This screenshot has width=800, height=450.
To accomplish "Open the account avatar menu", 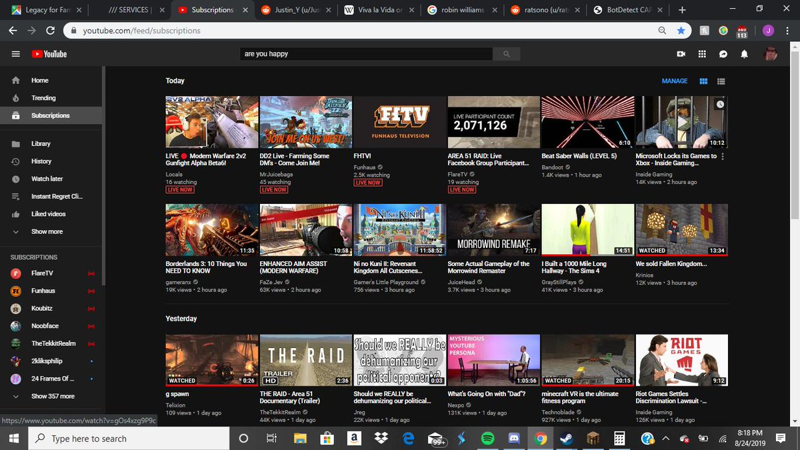I will 771,54.
